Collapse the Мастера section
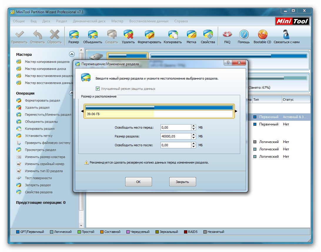This screenshot has height=252, width=321. [72, 54]
